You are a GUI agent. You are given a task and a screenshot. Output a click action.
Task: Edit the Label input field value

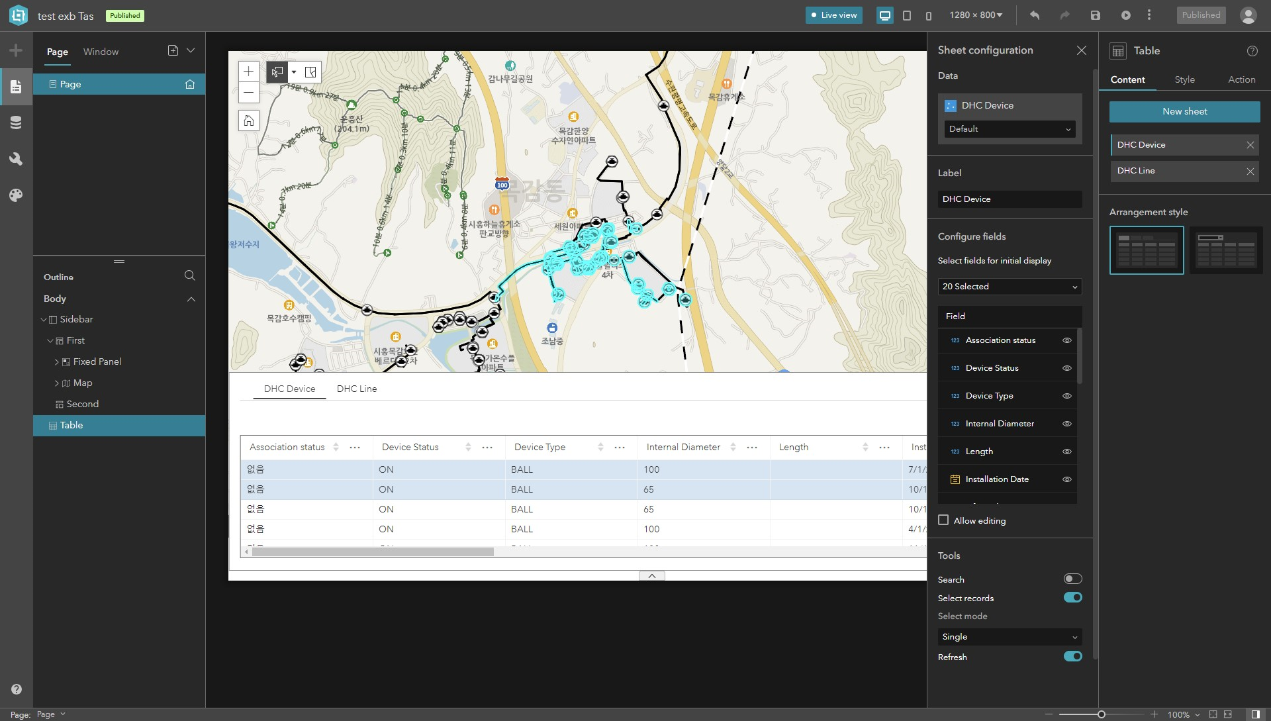[x=1009, y=199]
